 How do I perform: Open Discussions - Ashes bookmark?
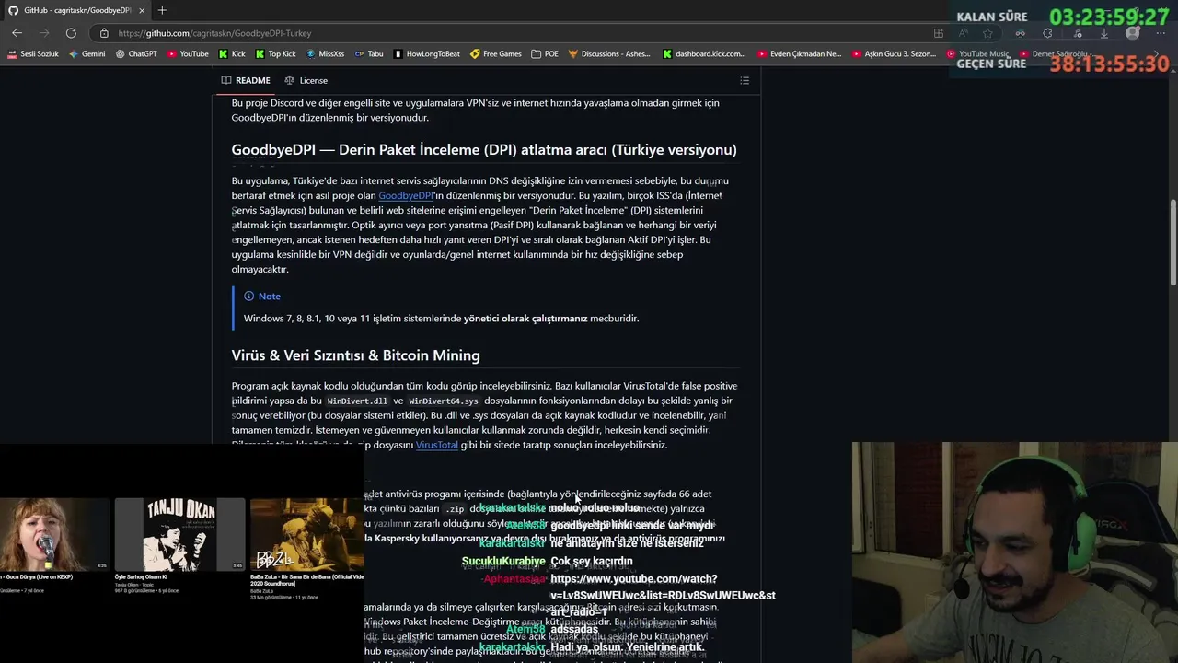(x=609, y=53)
